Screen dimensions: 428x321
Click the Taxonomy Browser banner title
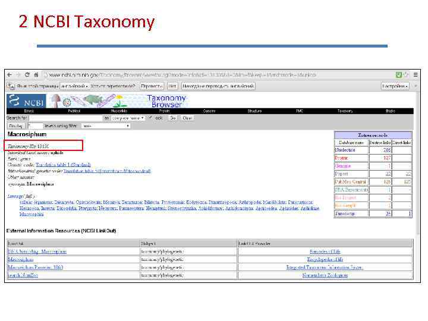[x=166, y=101]
